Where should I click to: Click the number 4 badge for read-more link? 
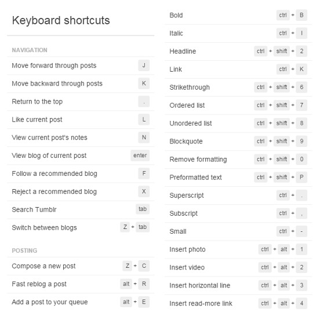point(301,303)
